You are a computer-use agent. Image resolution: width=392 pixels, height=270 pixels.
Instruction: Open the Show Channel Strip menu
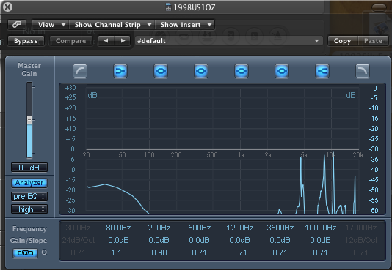tap(112, 25)
